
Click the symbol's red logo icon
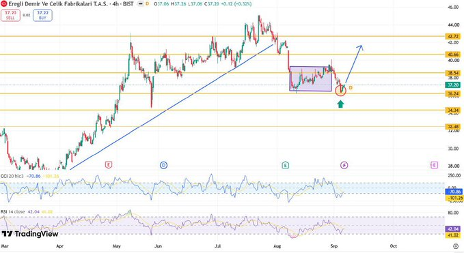(4, 4)
